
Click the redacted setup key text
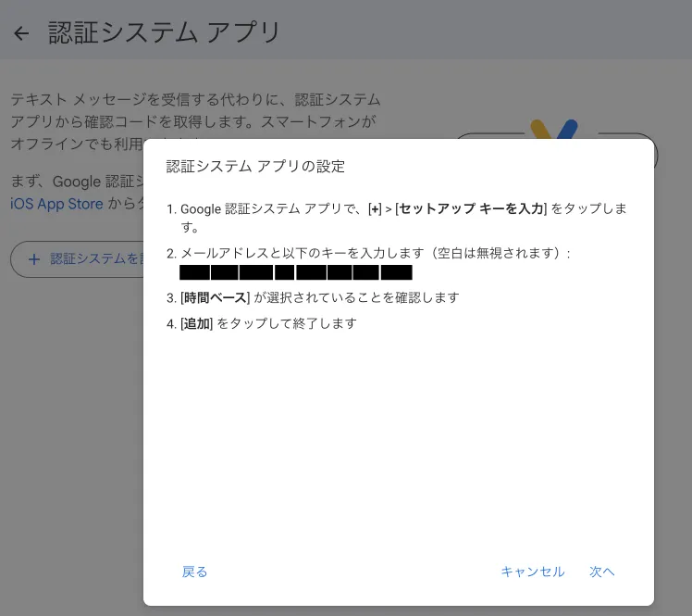[296, 272]
